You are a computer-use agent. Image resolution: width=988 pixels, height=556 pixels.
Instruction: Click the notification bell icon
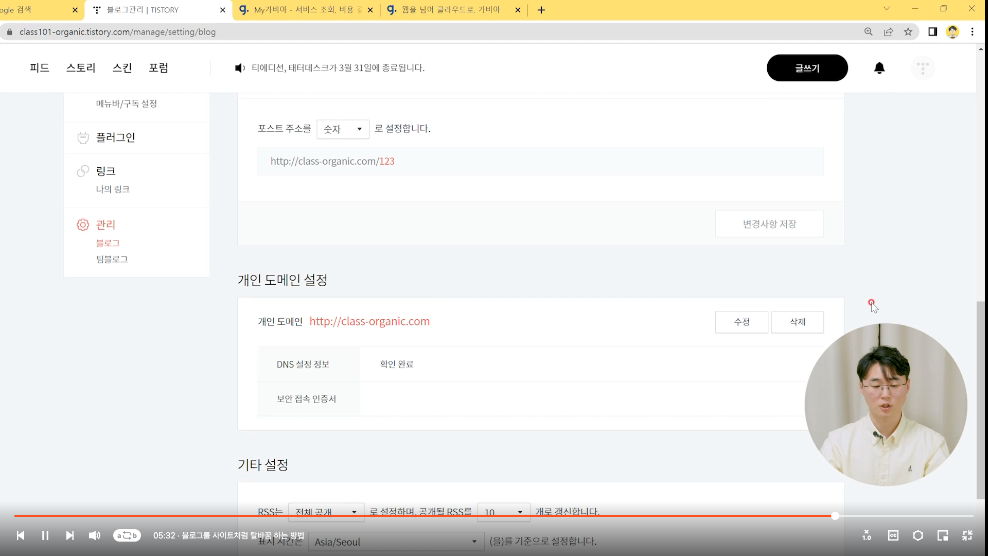[x=879, y=68]
